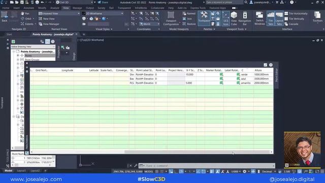This screenshot has width=325, height=183.
Task: Click Named viewports button
Action: [x=189, y=14]
